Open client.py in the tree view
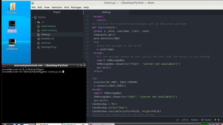 pyautogui.click(x=46, y=35)
